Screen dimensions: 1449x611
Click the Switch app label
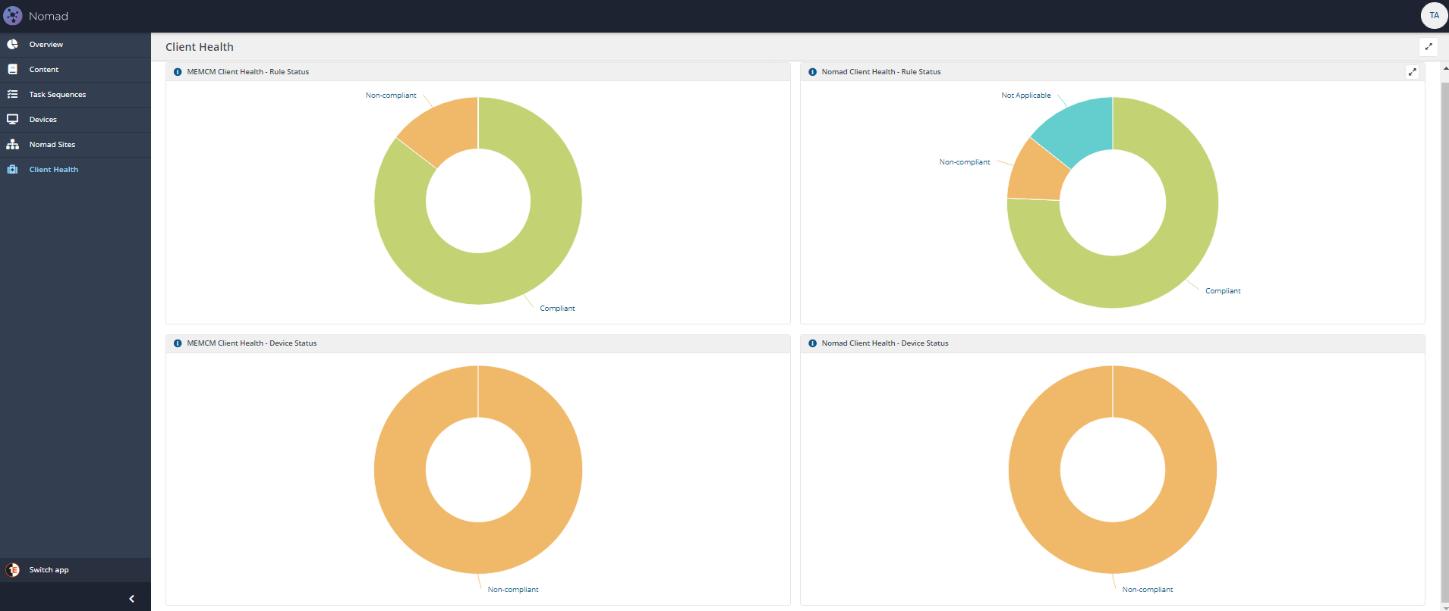pyautogui.click(x=49, y=570)
